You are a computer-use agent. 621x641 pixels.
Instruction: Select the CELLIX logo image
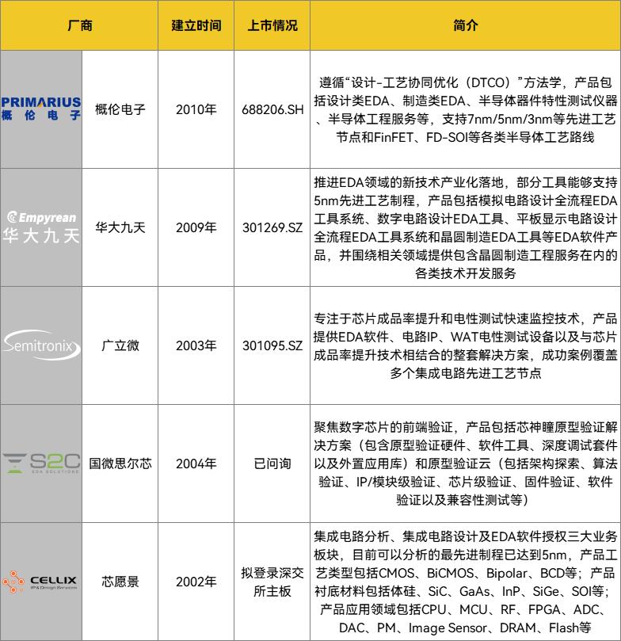(x=41, y=582)
